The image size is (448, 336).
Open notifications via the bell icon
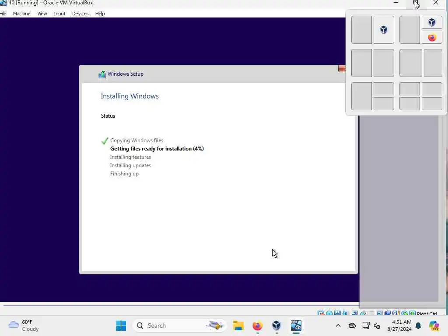418,325
